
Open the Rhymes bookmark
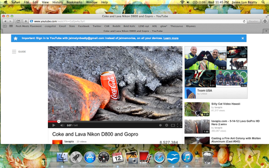(191, 26)
